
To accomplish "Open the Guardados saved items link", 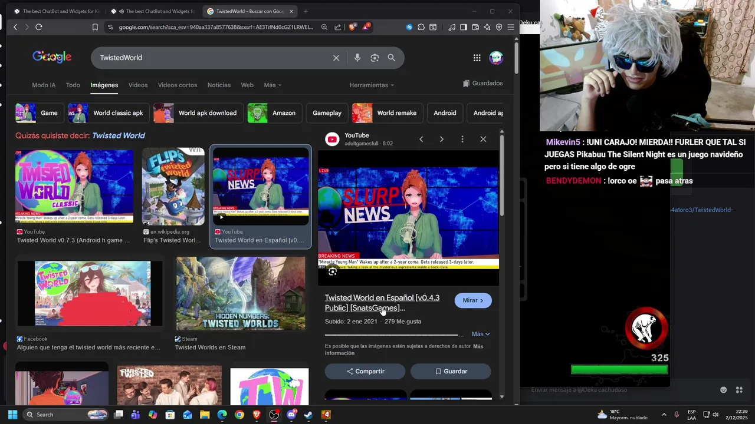I will click(482, 83).
